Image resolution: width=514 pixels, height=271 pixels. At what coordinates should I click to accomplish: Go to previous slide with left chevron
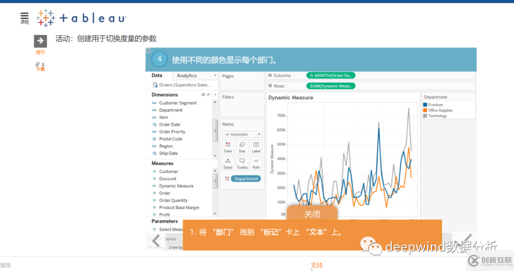click(157, 241)
